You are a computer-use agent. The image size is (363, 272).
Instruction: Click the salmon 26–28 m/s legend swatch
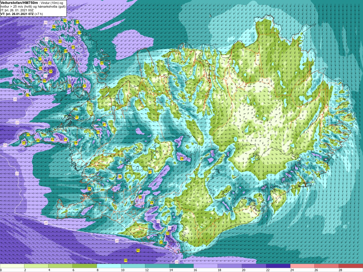pos(326,266)
